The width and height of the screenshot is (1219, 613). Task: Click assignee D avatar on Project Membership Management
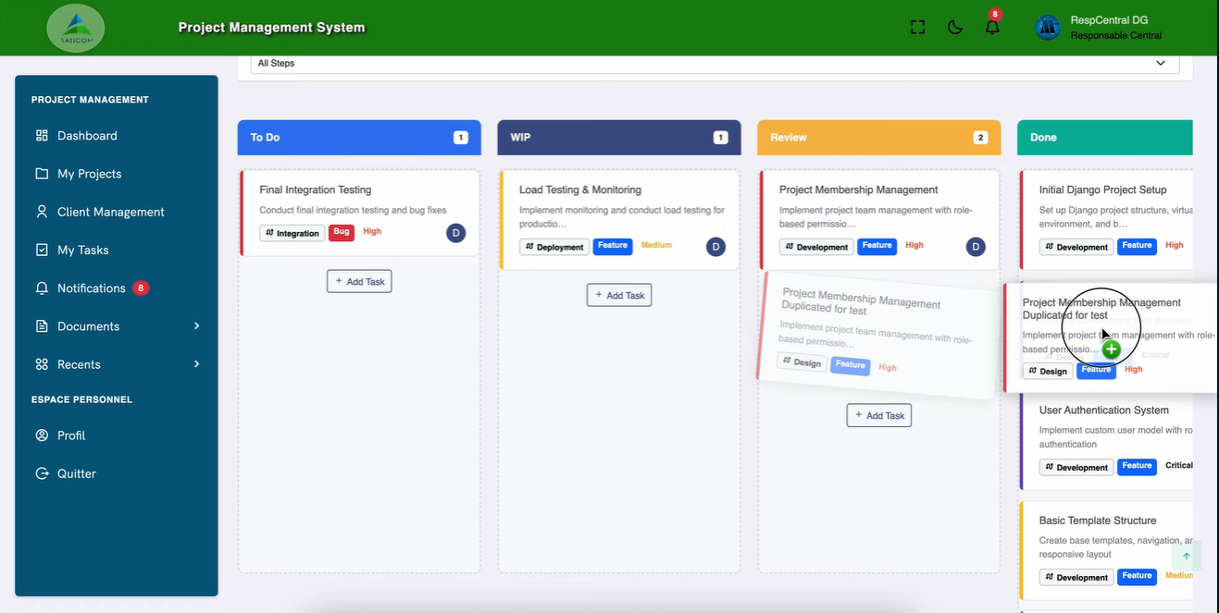976,247
